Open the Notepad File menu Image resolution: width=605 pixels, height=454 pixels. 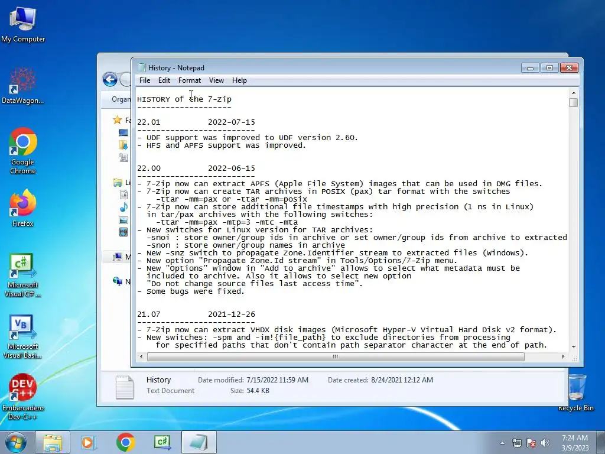coord(145,80)
